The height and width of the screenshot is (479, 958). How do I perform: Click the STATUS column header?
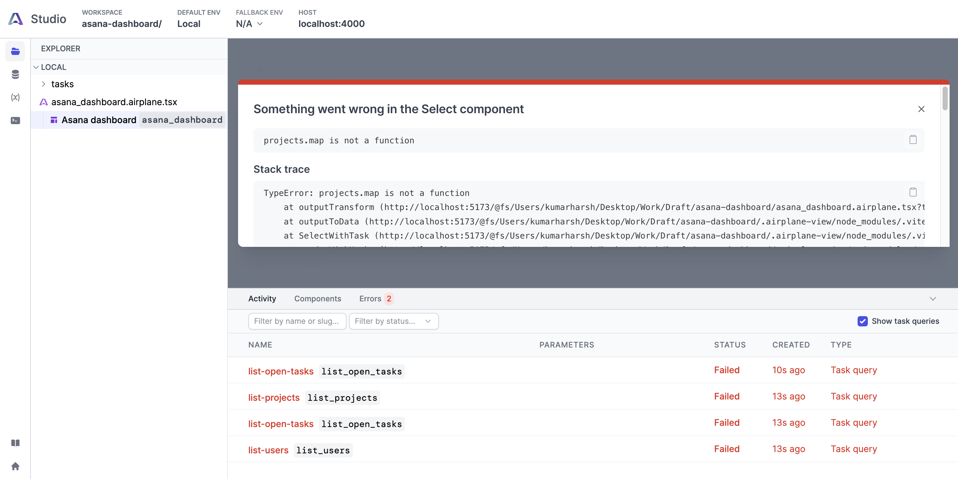(730, 345)
